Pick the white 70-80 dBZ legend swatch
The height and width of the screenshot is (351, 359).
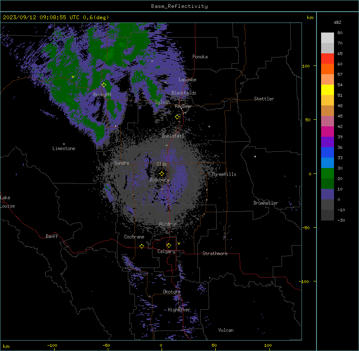tap(327, 38)
